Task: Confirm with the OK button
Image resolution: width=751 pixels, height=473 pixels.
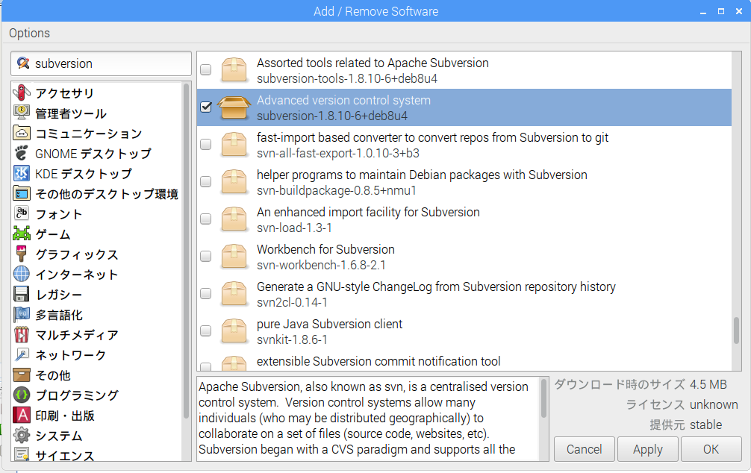Action: [711, 449]
